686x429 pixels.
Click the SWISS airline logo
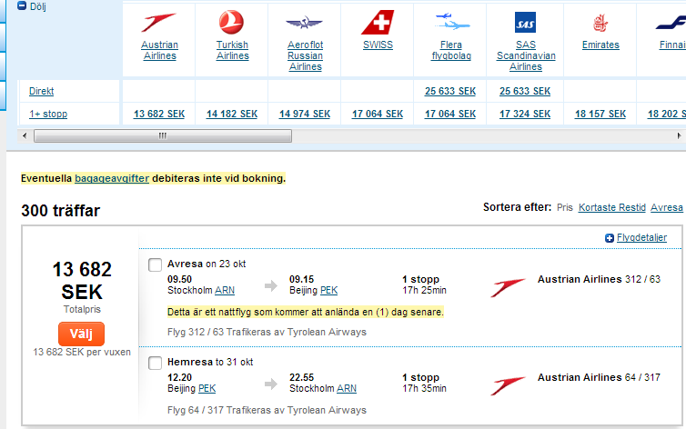point(378,22)
